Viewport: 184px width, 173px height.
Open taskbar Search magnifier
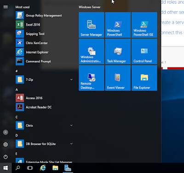point(18,168)
